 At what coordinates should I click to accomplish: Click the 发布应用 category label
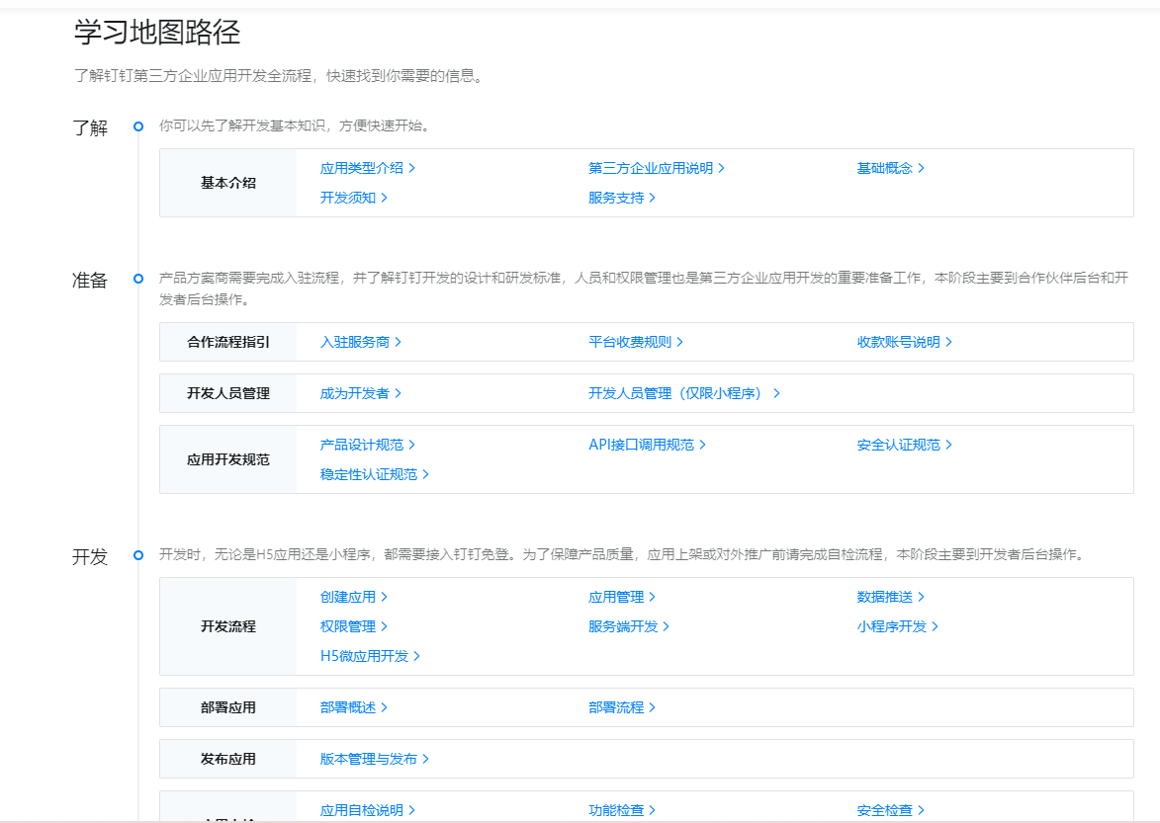[x=227, y=760]
